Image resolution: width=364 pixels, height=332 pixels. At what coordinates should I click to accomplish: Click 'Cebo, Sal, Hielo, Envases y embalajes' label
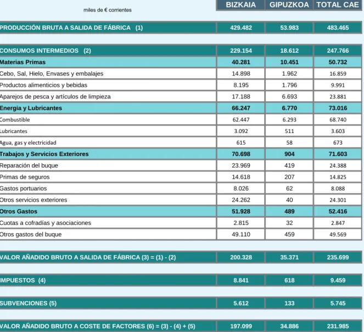pos(52,74)
